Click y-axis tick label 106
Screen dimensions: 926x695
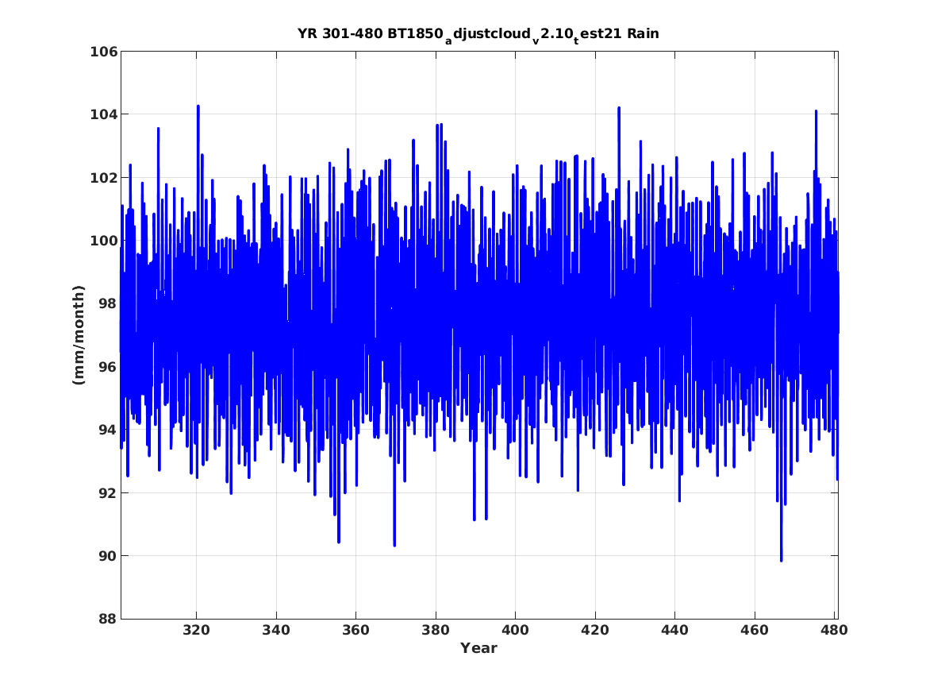(x=103, y=52)
